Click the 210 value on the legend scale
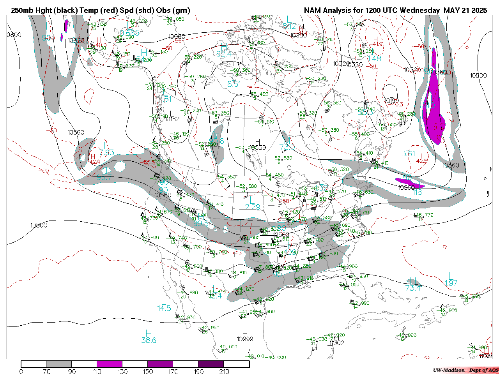This screenshot has width=499, height=374. 224,371
